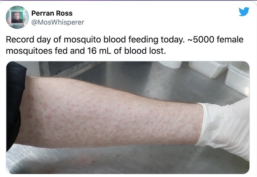Open Perran Ross's profile avatar

tap(17, 17)
